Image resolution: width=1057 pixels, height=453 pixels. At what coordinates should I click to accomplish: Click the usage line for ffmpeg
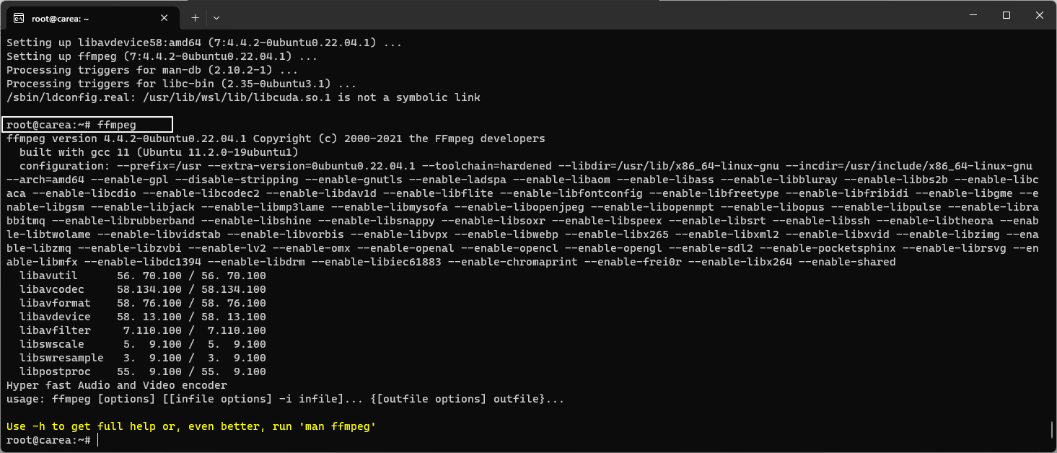[285, 398]
